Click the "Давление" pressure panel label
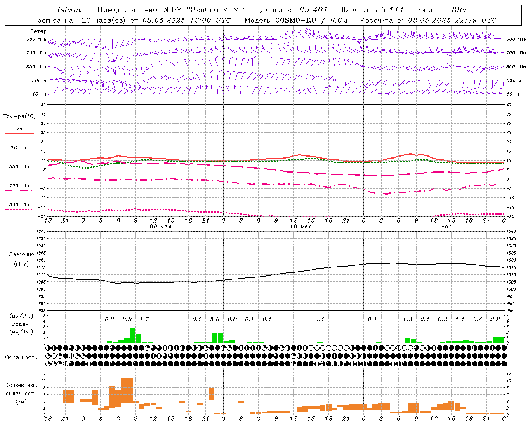The width and height of the screenshot is (528, 422). click(x=21, y=255)
